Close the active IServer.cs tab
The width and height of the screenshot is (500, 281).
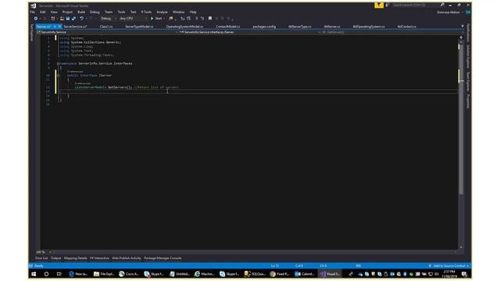pos(59,27)
